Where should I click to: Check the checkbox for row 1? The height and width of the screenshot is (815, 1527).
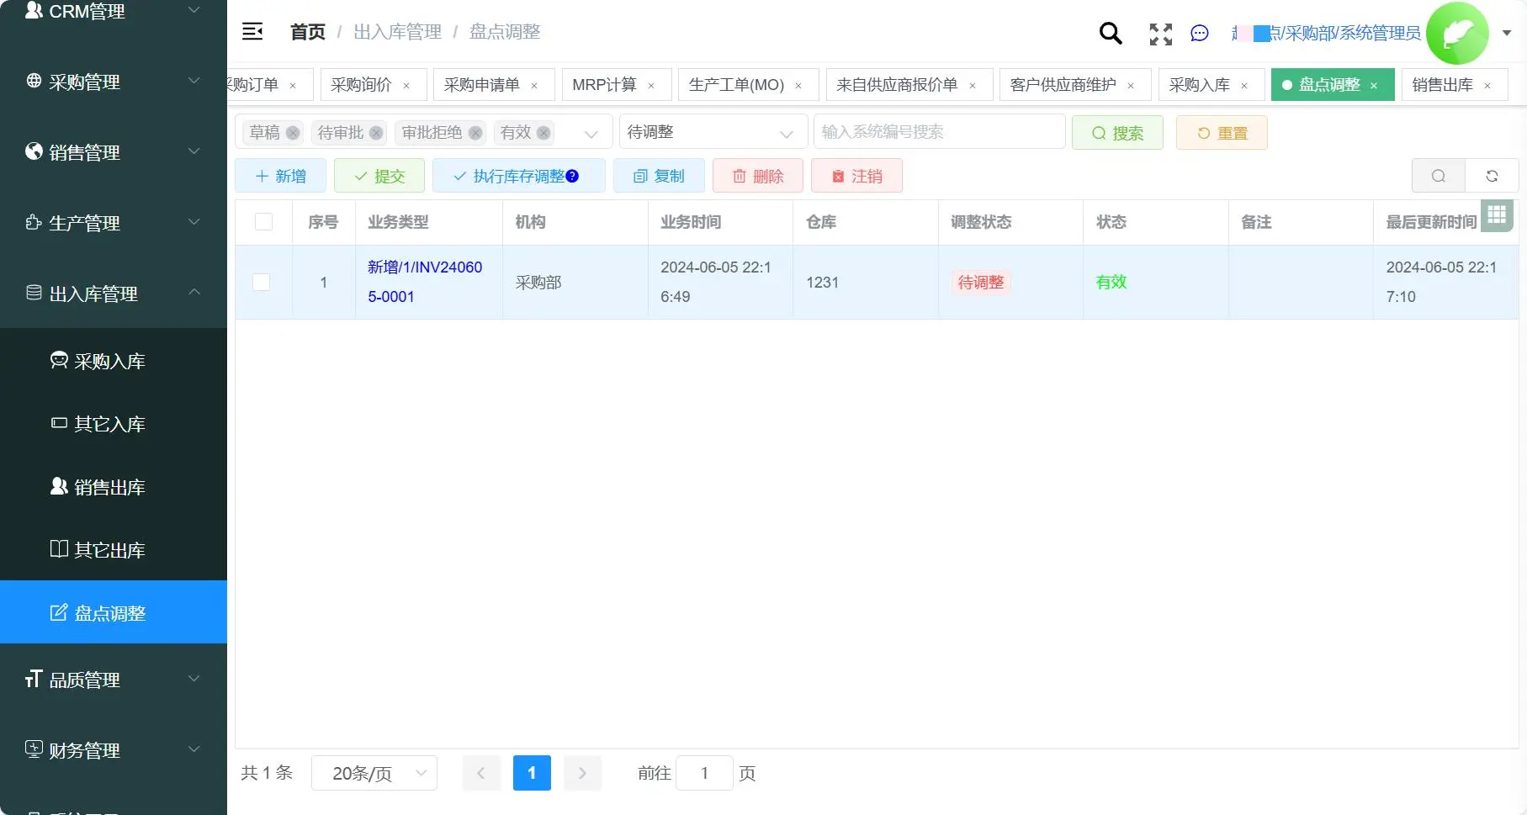point(261,282)
